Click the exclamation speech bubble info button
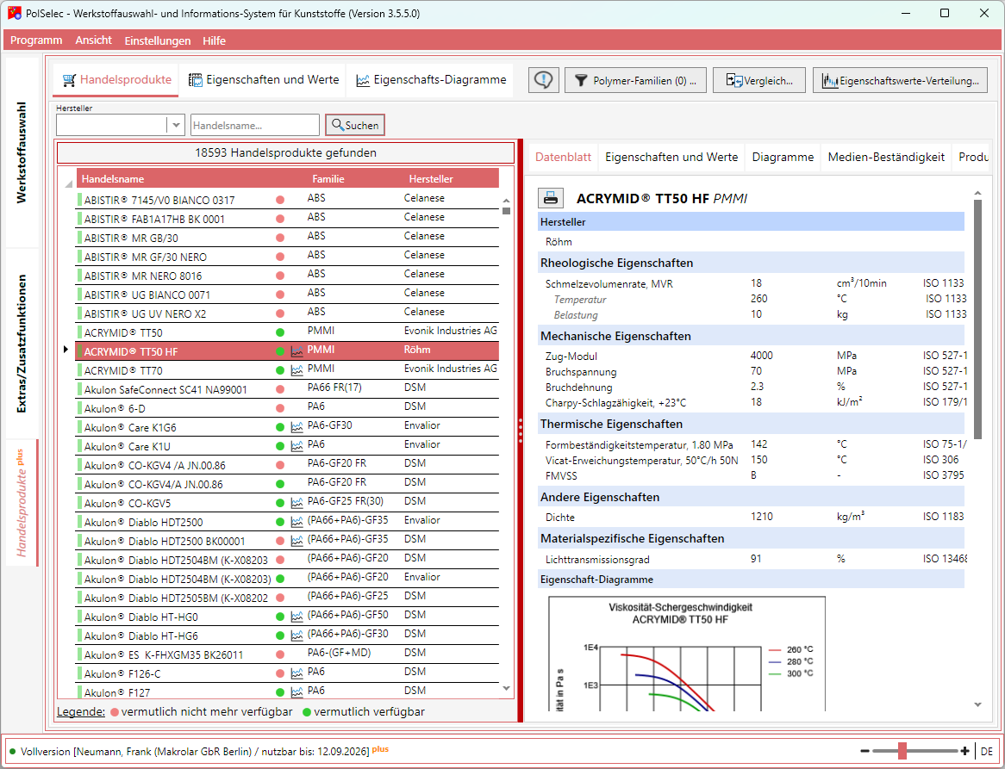This screenshot has width=1005, height=769. tap(544, 80)
